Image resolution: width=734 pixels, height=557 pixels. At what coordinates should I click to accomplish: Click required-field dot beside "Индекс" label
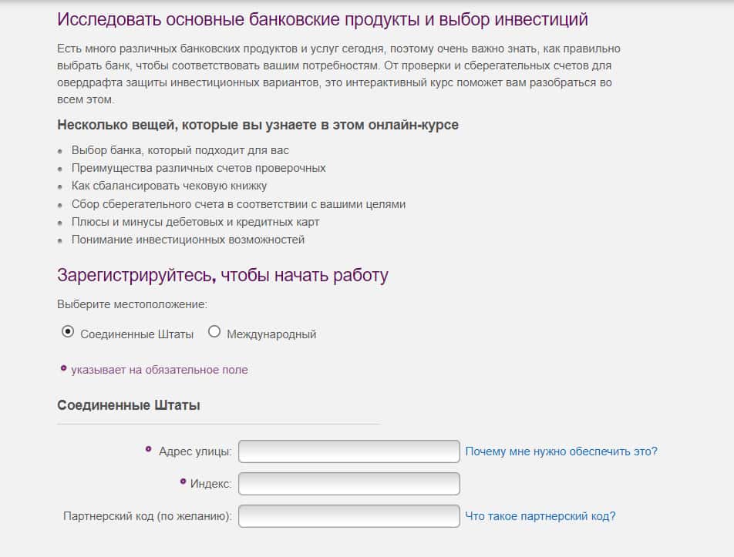click(183, 481)
